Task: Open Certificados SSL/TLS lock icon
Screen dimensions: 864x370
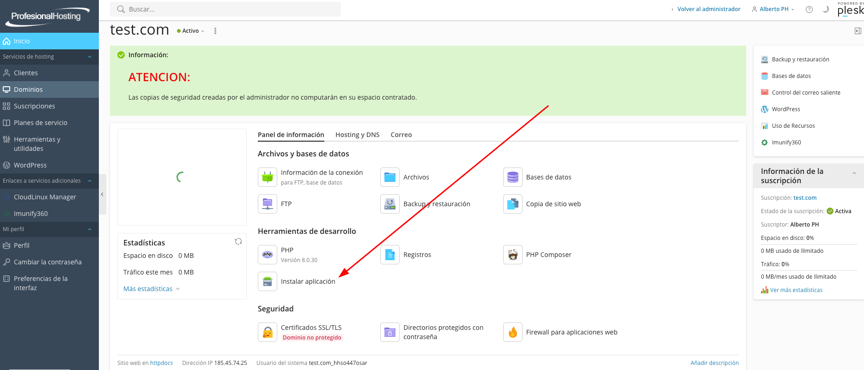Action: click(x=268, y=332)
